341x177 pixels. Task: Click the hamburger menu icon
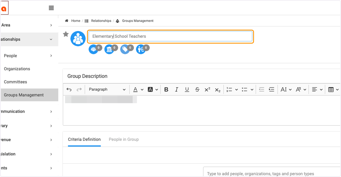pyautogui.click(x=51, y=8)
